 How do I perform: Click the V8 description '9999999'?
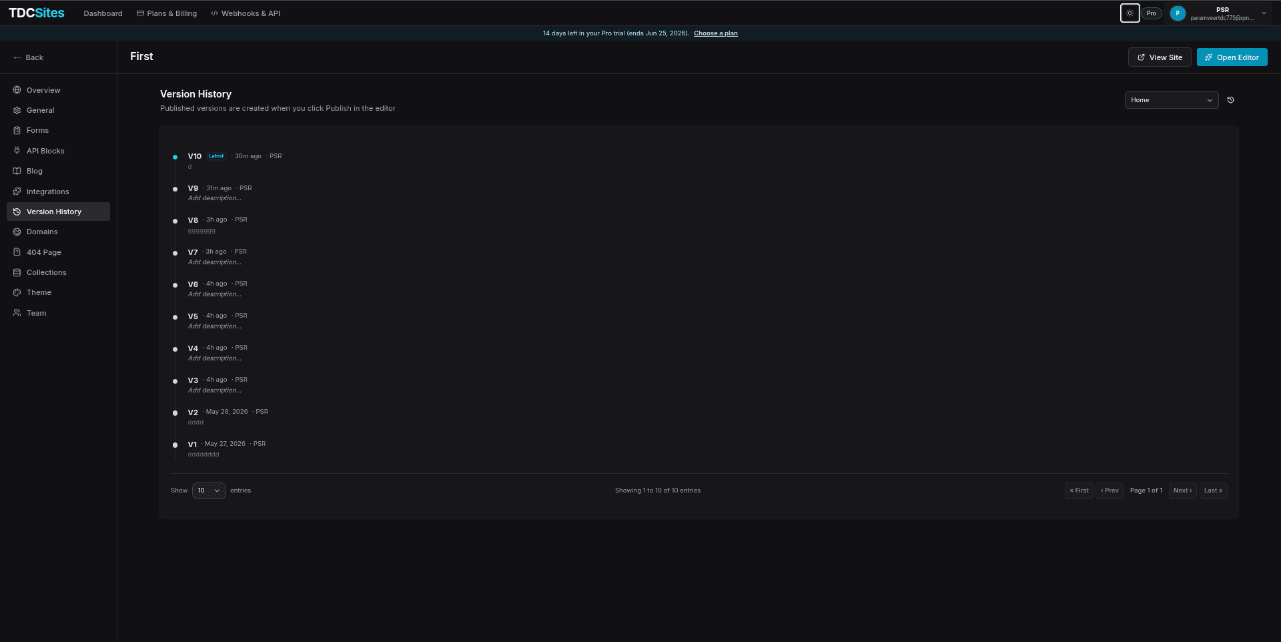201,231
